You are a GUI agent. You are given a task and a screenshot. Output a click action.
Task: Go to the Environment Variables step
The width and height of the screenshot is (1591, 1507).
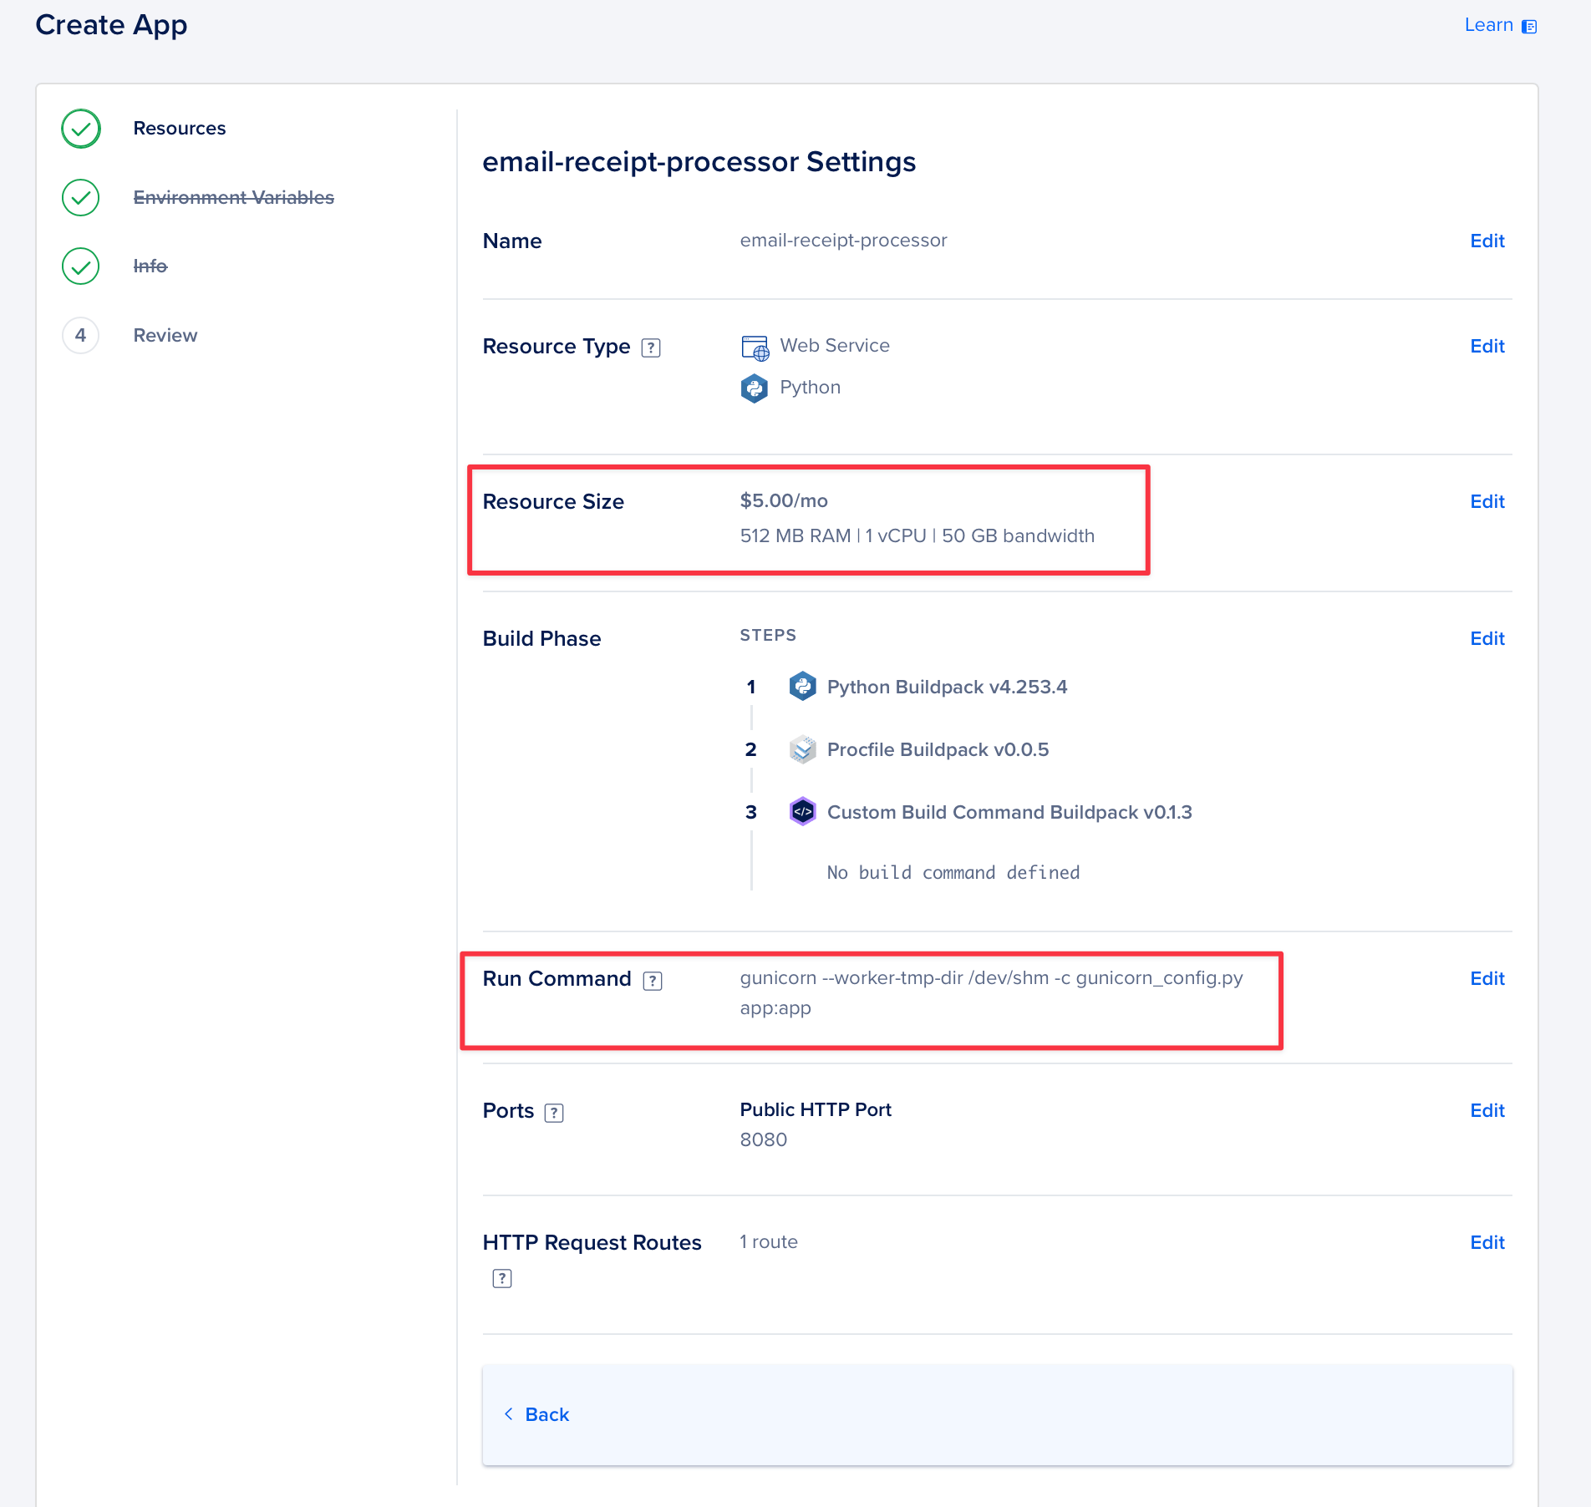(x=234, y=197)
